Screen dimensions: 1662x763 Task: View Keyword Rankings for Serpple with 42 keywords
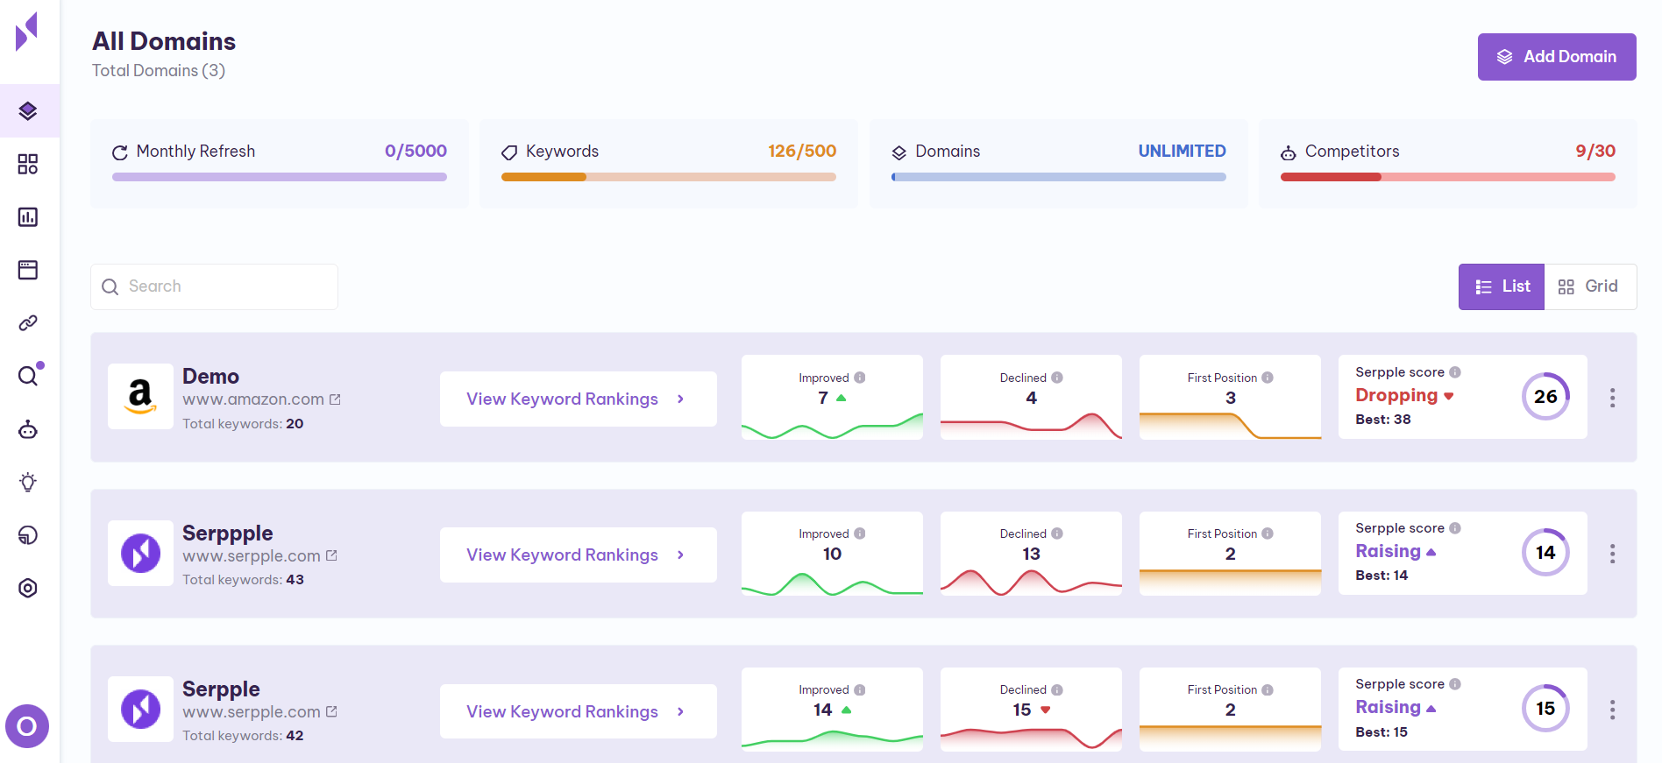[579, 711]
